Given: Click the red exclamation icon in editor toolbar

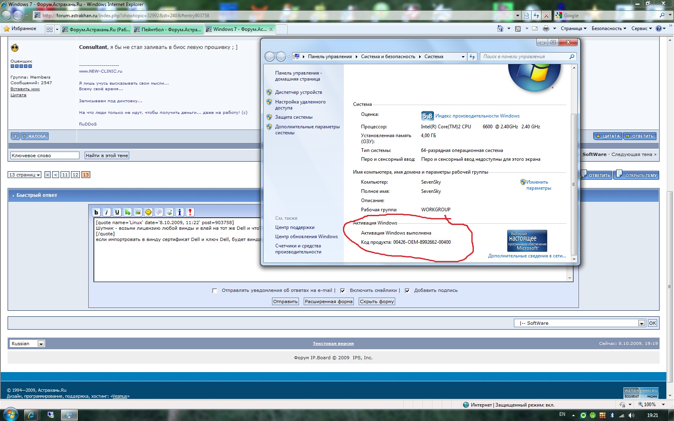Looking at the screenshot, I should tap(190, 212).
